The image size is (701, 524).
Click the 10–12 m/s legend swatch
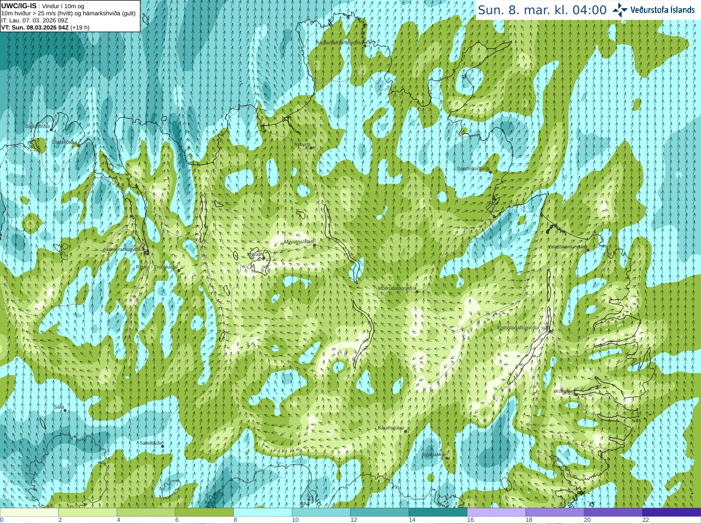coord(321,513)
